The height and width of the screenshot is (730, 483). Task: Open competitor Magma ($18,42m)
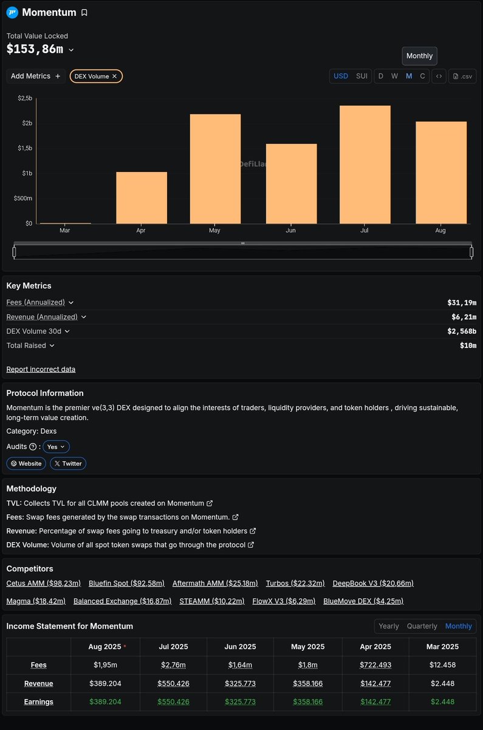[x=36, y=601]
